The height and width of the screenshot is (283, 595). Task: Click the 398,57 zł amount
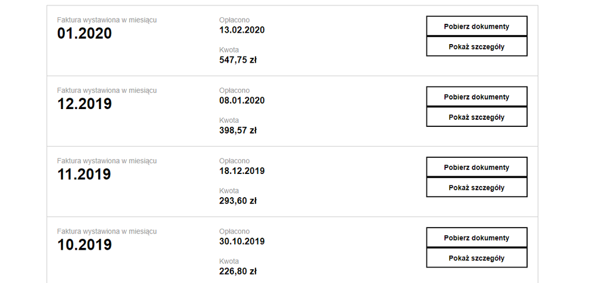(x=238, y=130)
